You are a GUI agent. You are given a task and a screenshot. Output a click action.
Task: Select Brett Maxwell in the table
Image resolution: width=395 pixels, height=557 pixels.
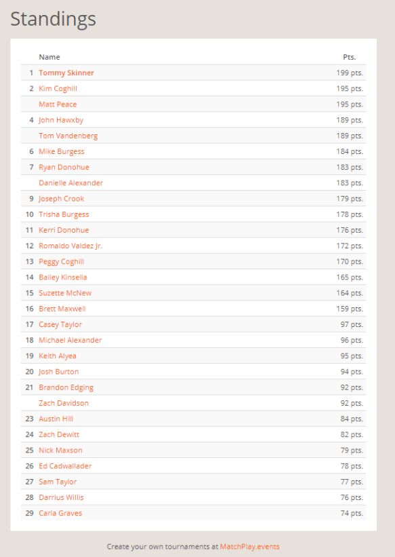click(x=62, y=308)
